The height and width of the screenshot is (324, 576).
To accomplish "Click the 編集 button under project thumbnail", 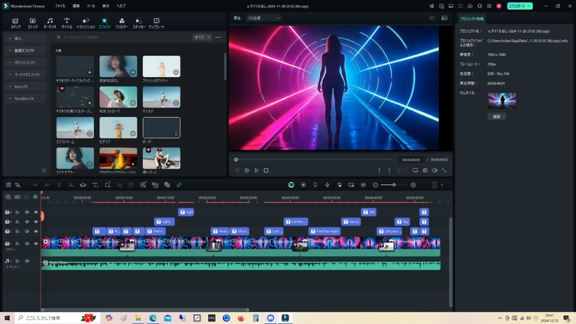I will click(496, 116).
